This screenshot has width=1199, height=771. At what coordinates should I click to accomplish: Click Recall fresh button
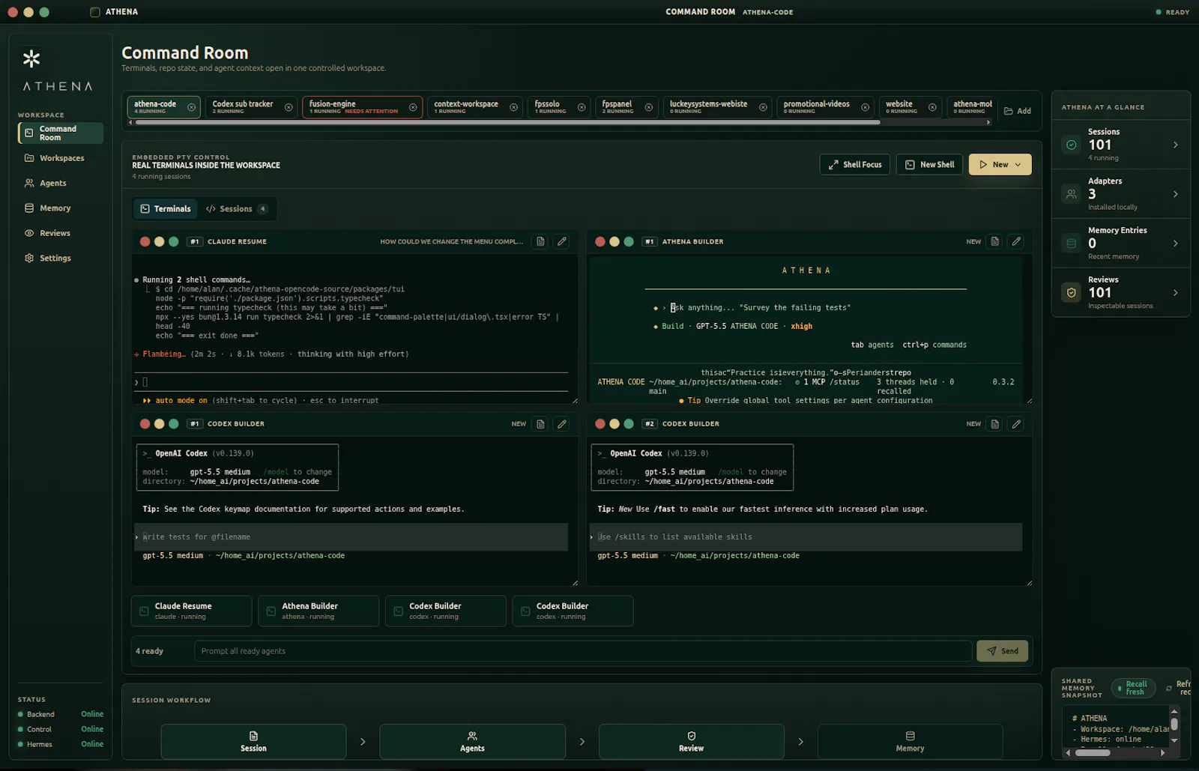1133,688
